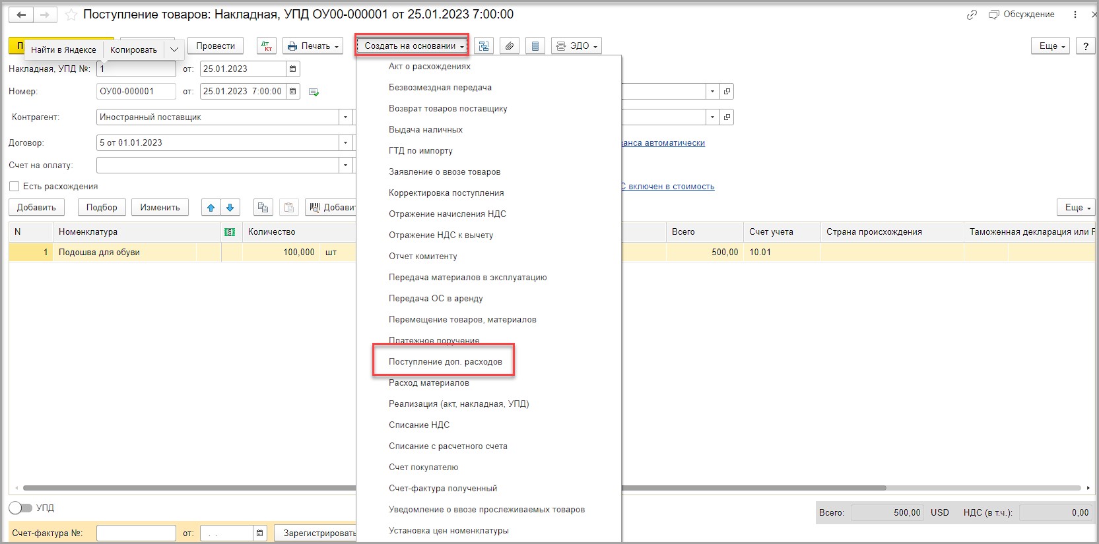Click Накладная, УПД № field
Image resolution: width=1099 pixels, height=544 pixels.
(136, 69)
